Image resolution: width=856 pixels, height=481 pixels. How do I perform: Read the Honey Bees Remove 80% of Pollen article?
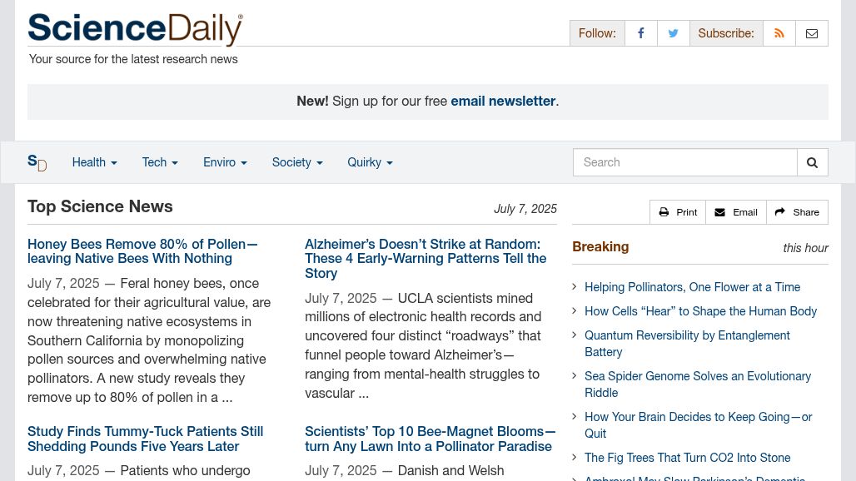pos(142,251)
